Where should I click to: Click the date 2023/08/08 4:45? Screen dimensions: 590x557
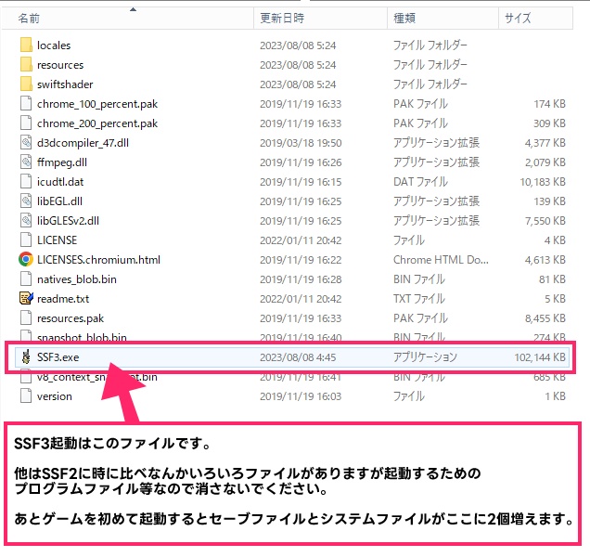tap(298, 357)
